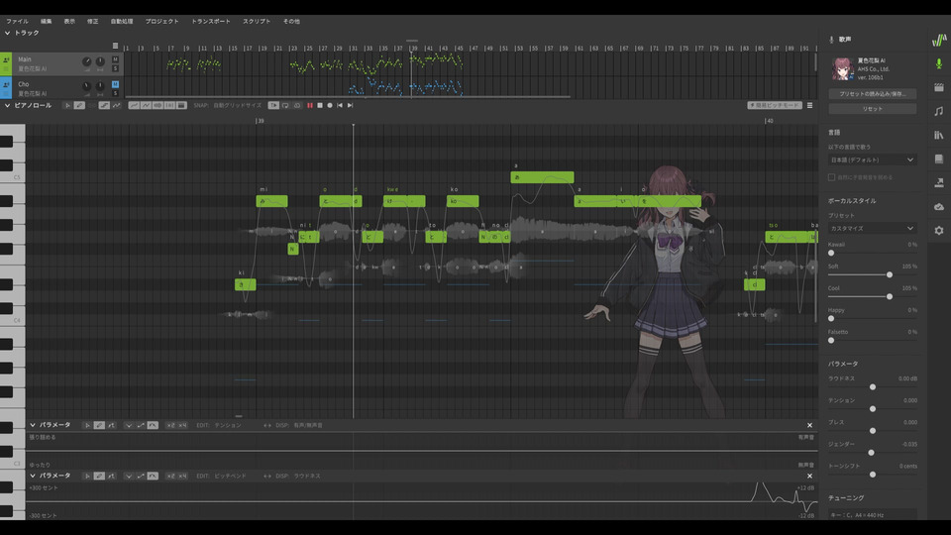Open the Transport (トランスポート) menu
The width and height of the screenshot is (951, 535).
(x=211, y=21)
